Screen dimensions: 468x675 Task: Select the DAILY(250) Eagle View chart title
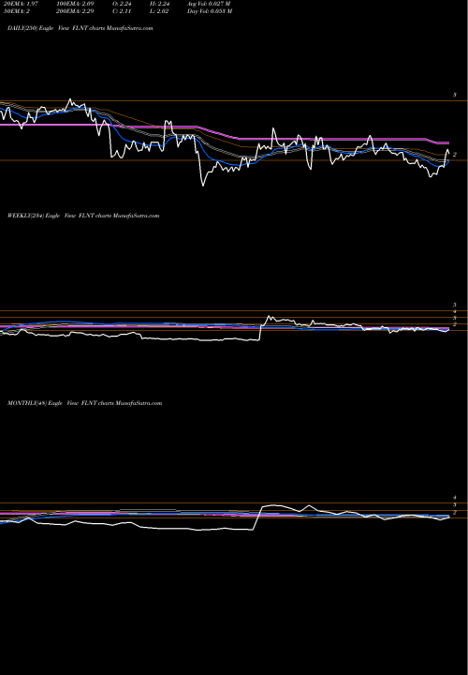[x=80, y=28]
